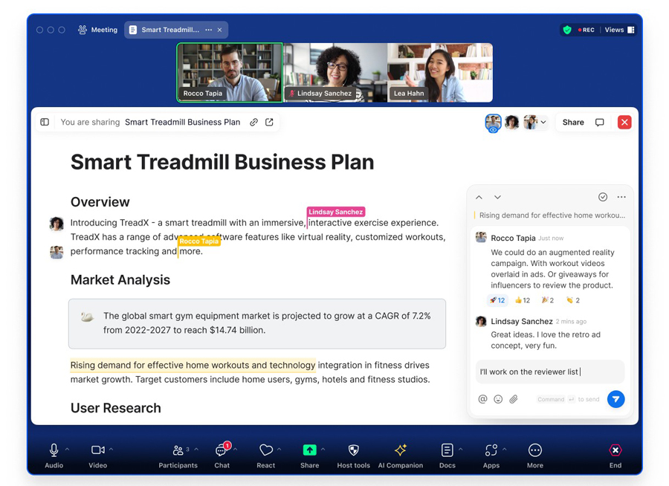
Task: Click the REC recording indicator
Action: 586,30
